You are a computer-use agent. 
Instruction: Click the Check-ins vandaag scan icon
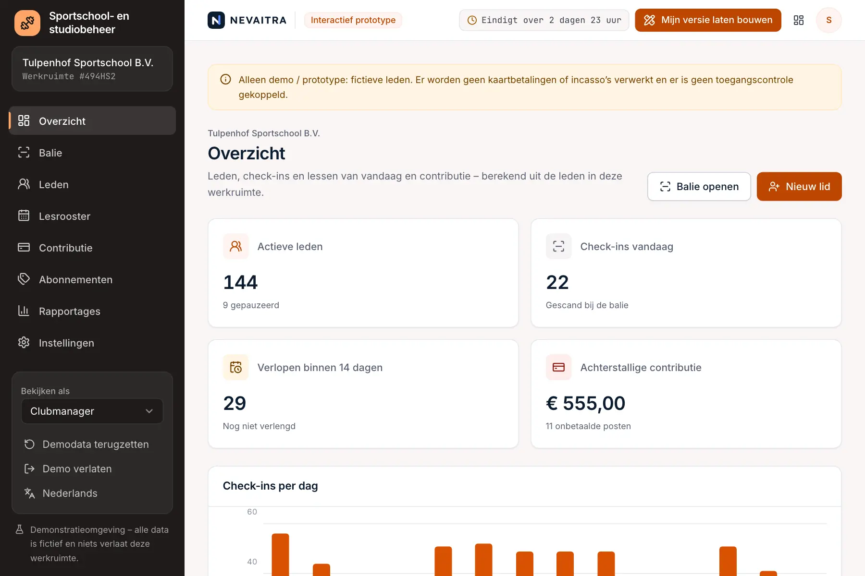pos(558,246)
